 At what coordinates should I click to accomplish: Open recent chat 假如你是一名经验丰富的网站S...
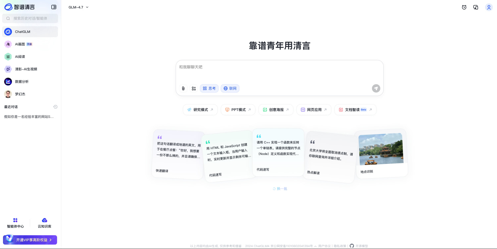point(29,117)
